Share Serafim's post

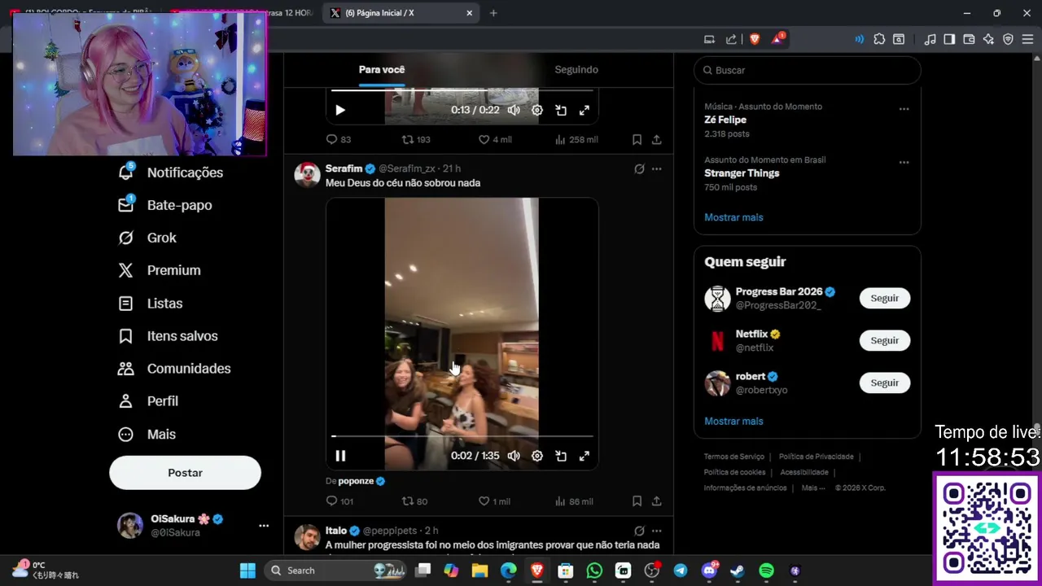[657, 502]
